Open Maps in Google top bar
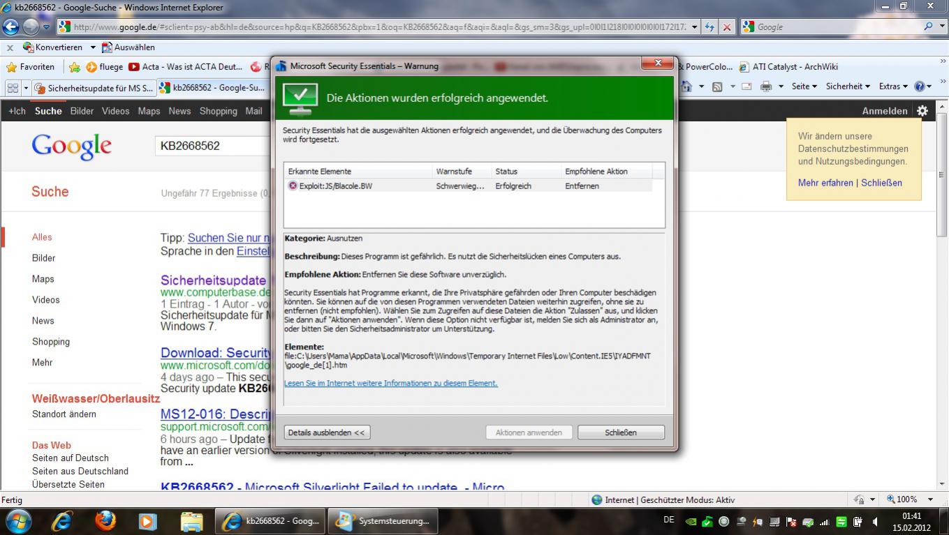 149,111
